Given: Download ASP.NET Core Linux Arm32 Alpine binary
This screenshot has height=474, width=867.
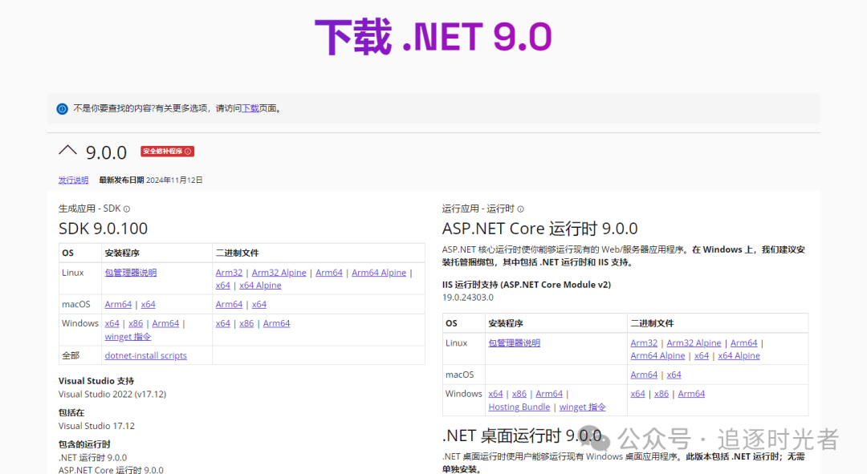Looking at the screenshot, I should (x=694, y=343).
